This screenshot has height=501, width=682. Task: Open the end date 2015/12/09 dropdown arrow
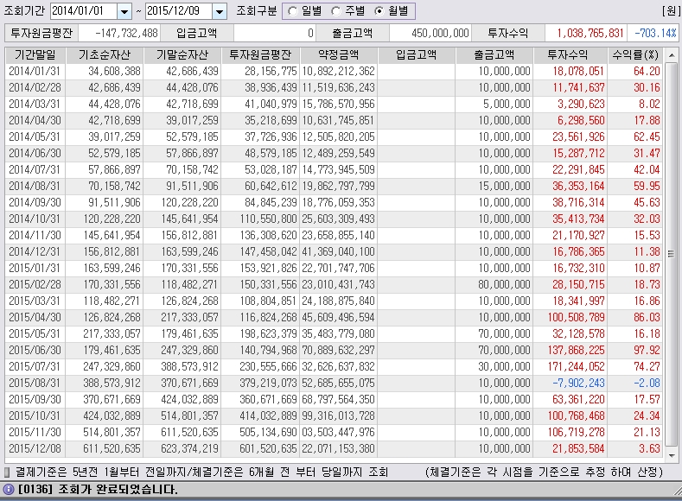click(220, 11)
